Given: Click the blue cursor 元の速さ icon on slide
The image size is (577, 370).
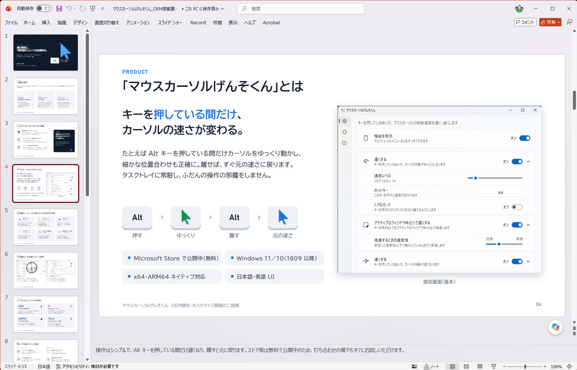Looking at the screenshot, I should click(283, 217).
